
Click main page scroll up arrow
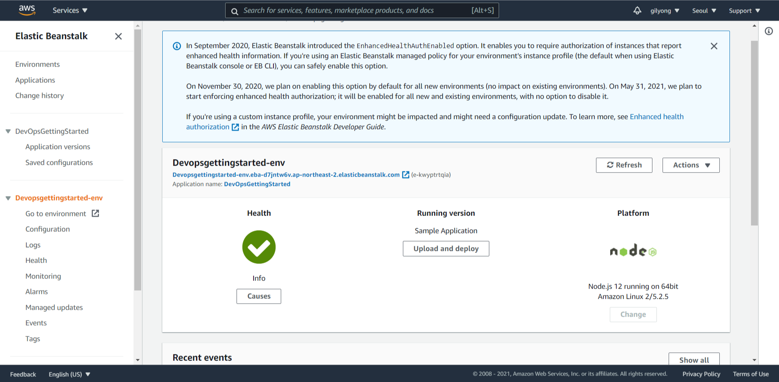pos(754,26)
